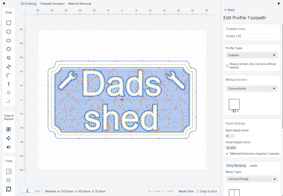Viewport: 283px width, 196px height.
Task: Click Reset View button
Action: tap(186, 191)
